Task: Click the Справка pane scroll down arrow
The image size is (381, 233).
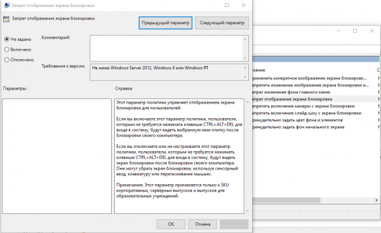Action: (x=247, y=211)
